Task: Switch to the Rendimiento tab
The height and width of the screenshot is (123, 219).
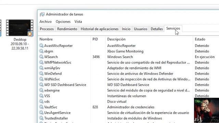Action: coord(67,29)
